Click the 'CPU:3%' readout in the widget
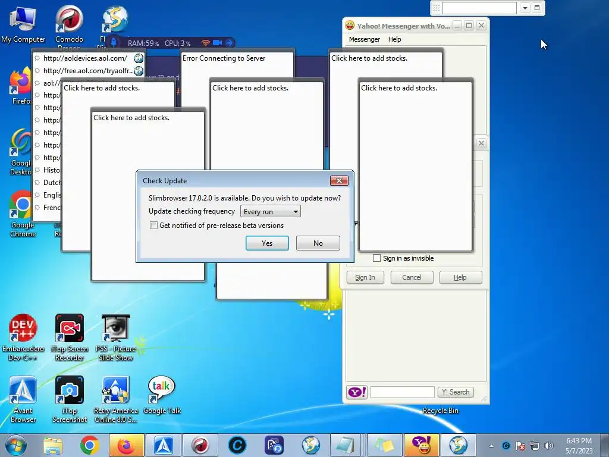Image resolution: width=609 pixels, height=457 pixels. (177, 43)
